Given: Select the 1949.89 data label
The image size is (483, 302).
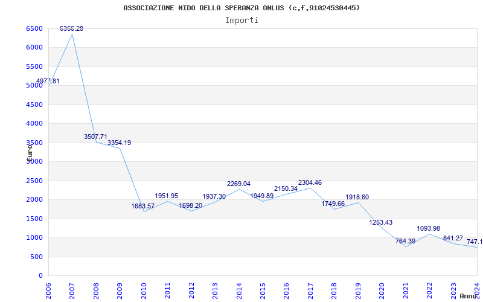Looking at the screenshot, I should pyautogui.click(x=262, y=196).
